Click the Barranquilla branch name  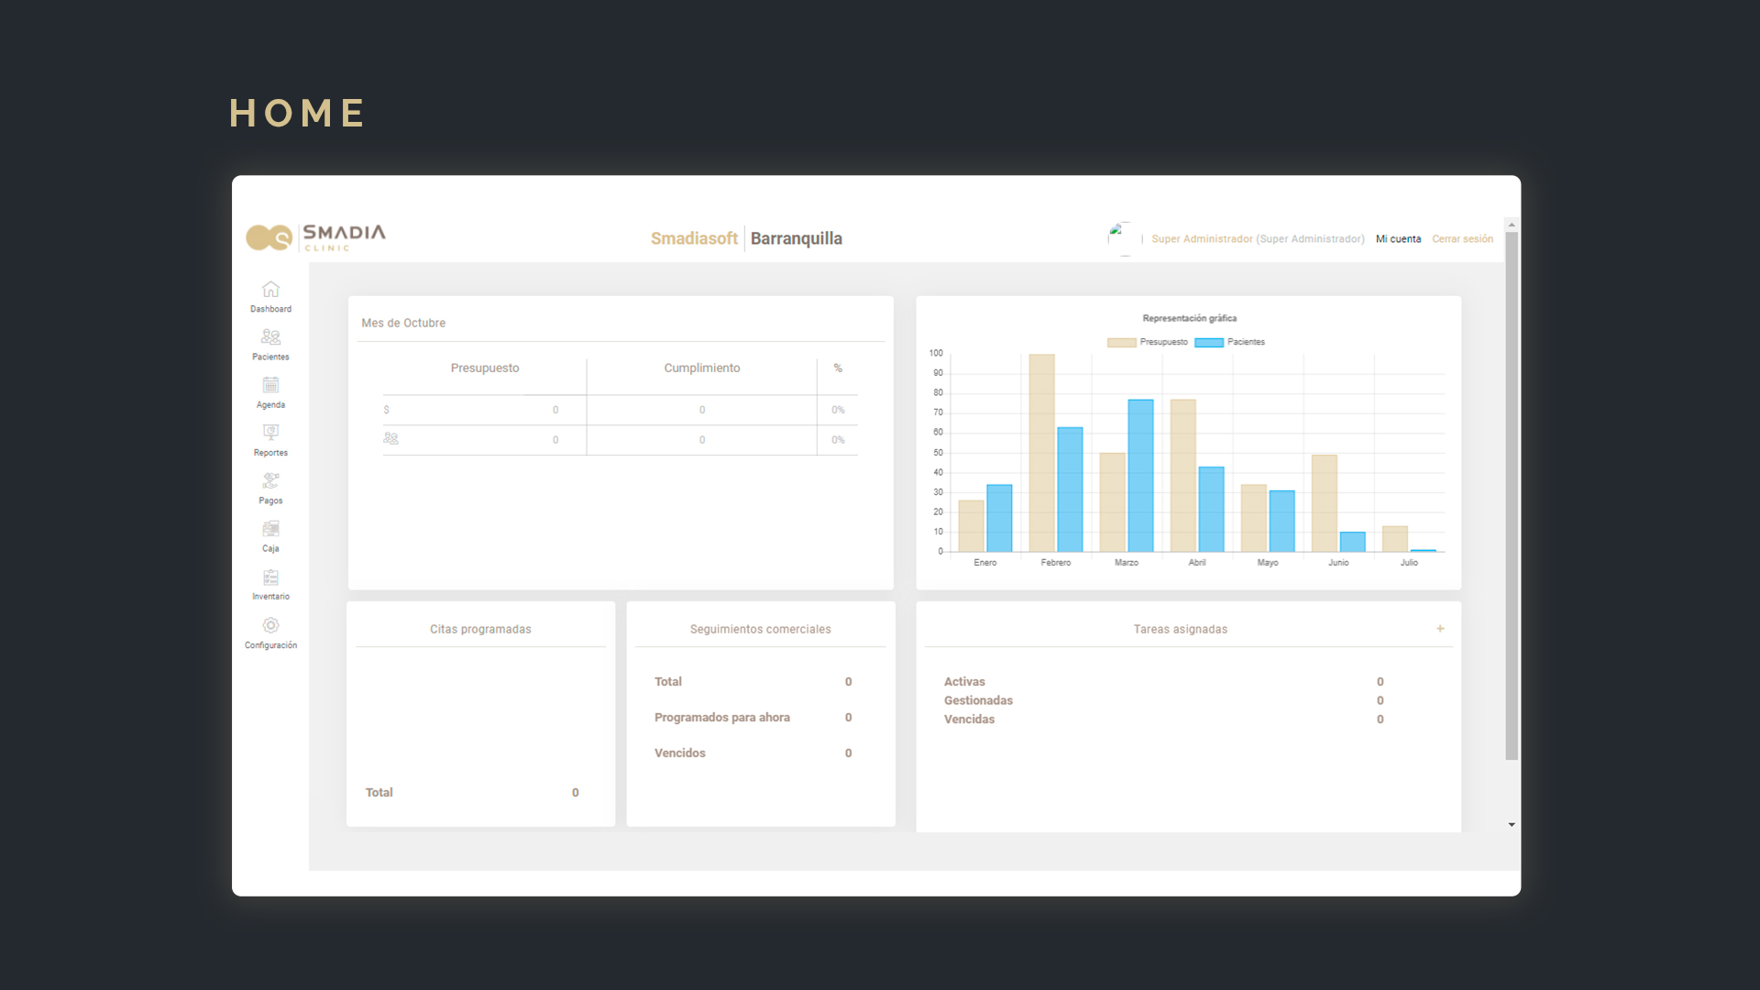tap(796, 238)
